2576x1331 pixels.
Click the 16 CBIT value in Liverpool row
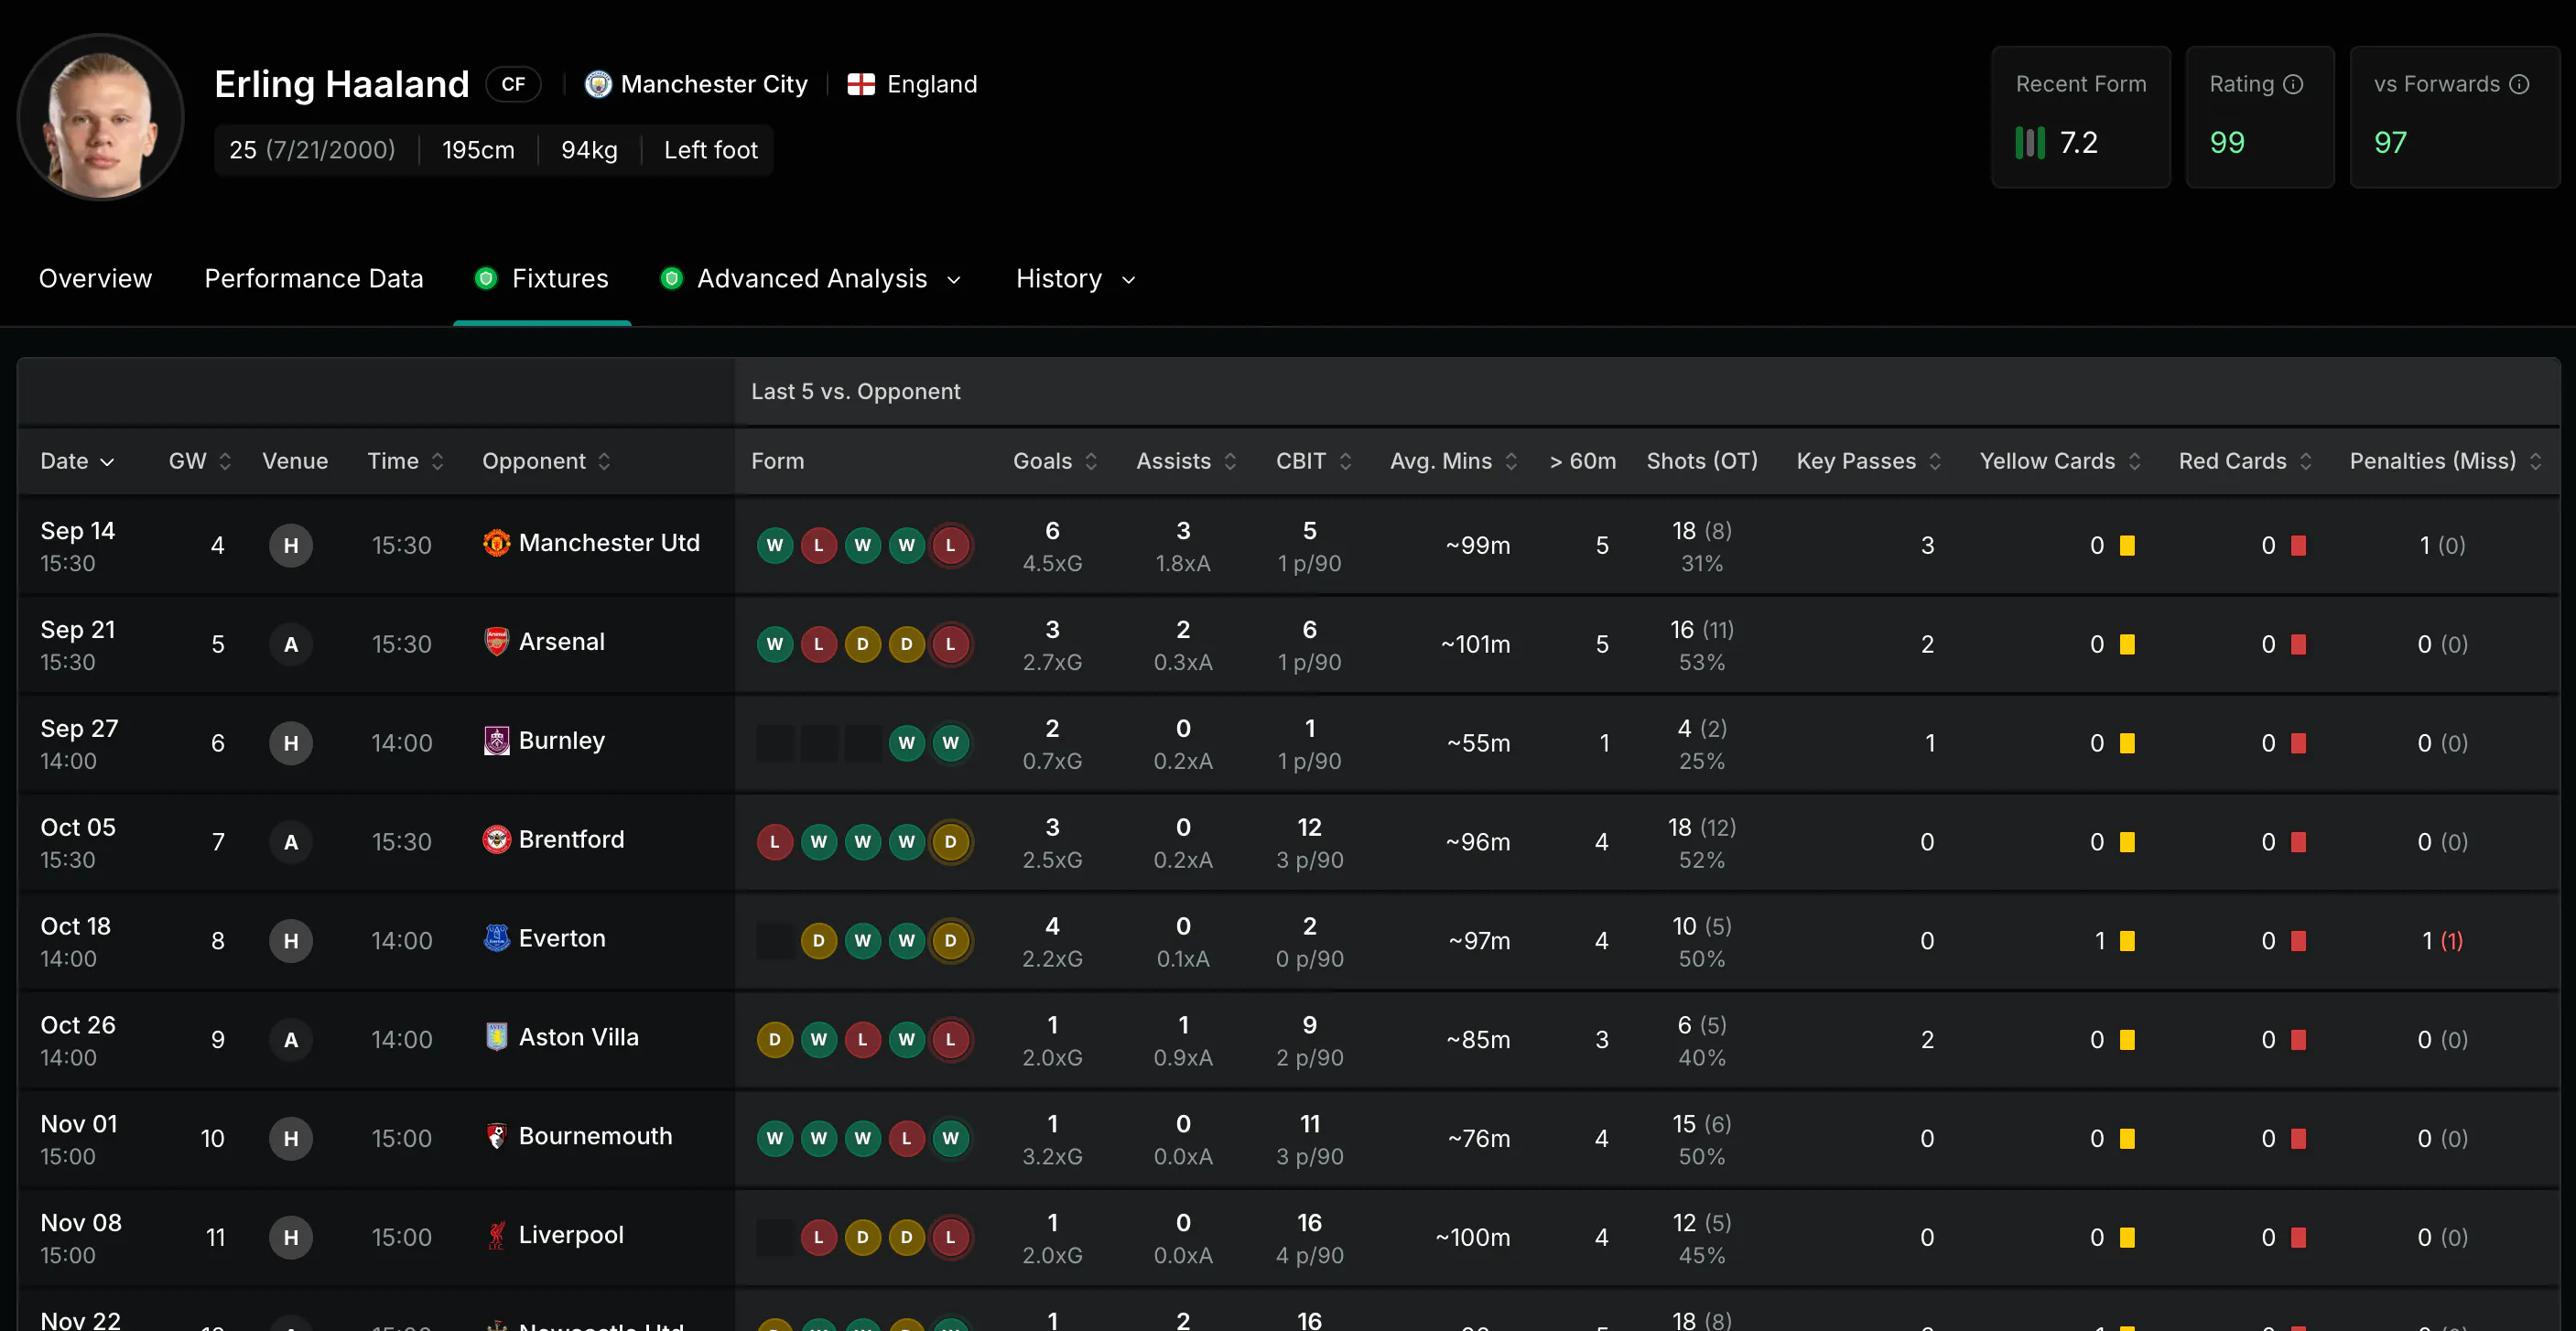[x=1309, y=1222]
